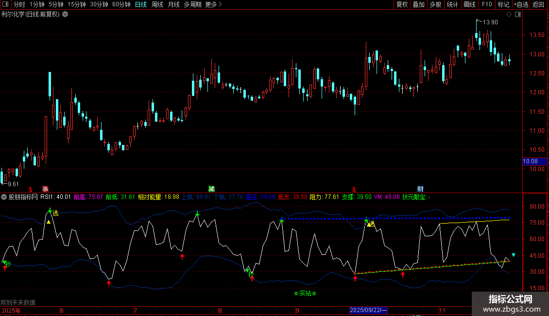The height and width of the screenshot is (316, 549).
Task: Click the 10.08 price label on axis
Action: pyautogui.click(x=530, y=161)
